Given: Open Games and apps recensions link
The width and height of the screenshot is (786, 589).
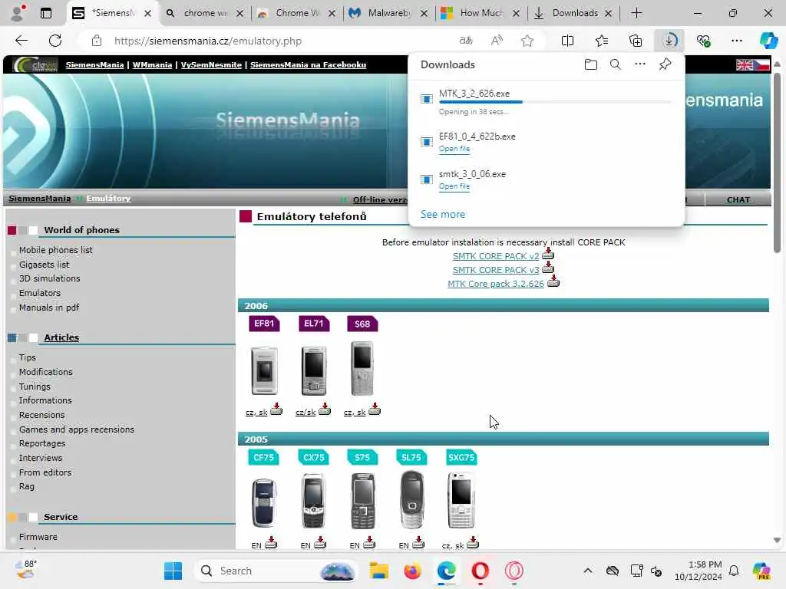Looking at the screenshot, I should tap(77, 429).
